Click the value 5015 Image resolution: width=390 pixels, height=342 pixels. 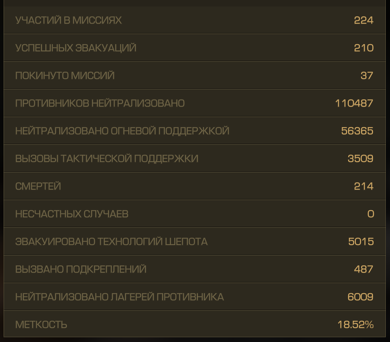(x=361, y=241)
